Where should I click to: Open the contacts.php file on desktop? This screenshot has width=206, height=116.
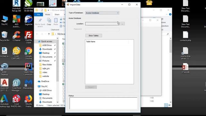(185, 36)
